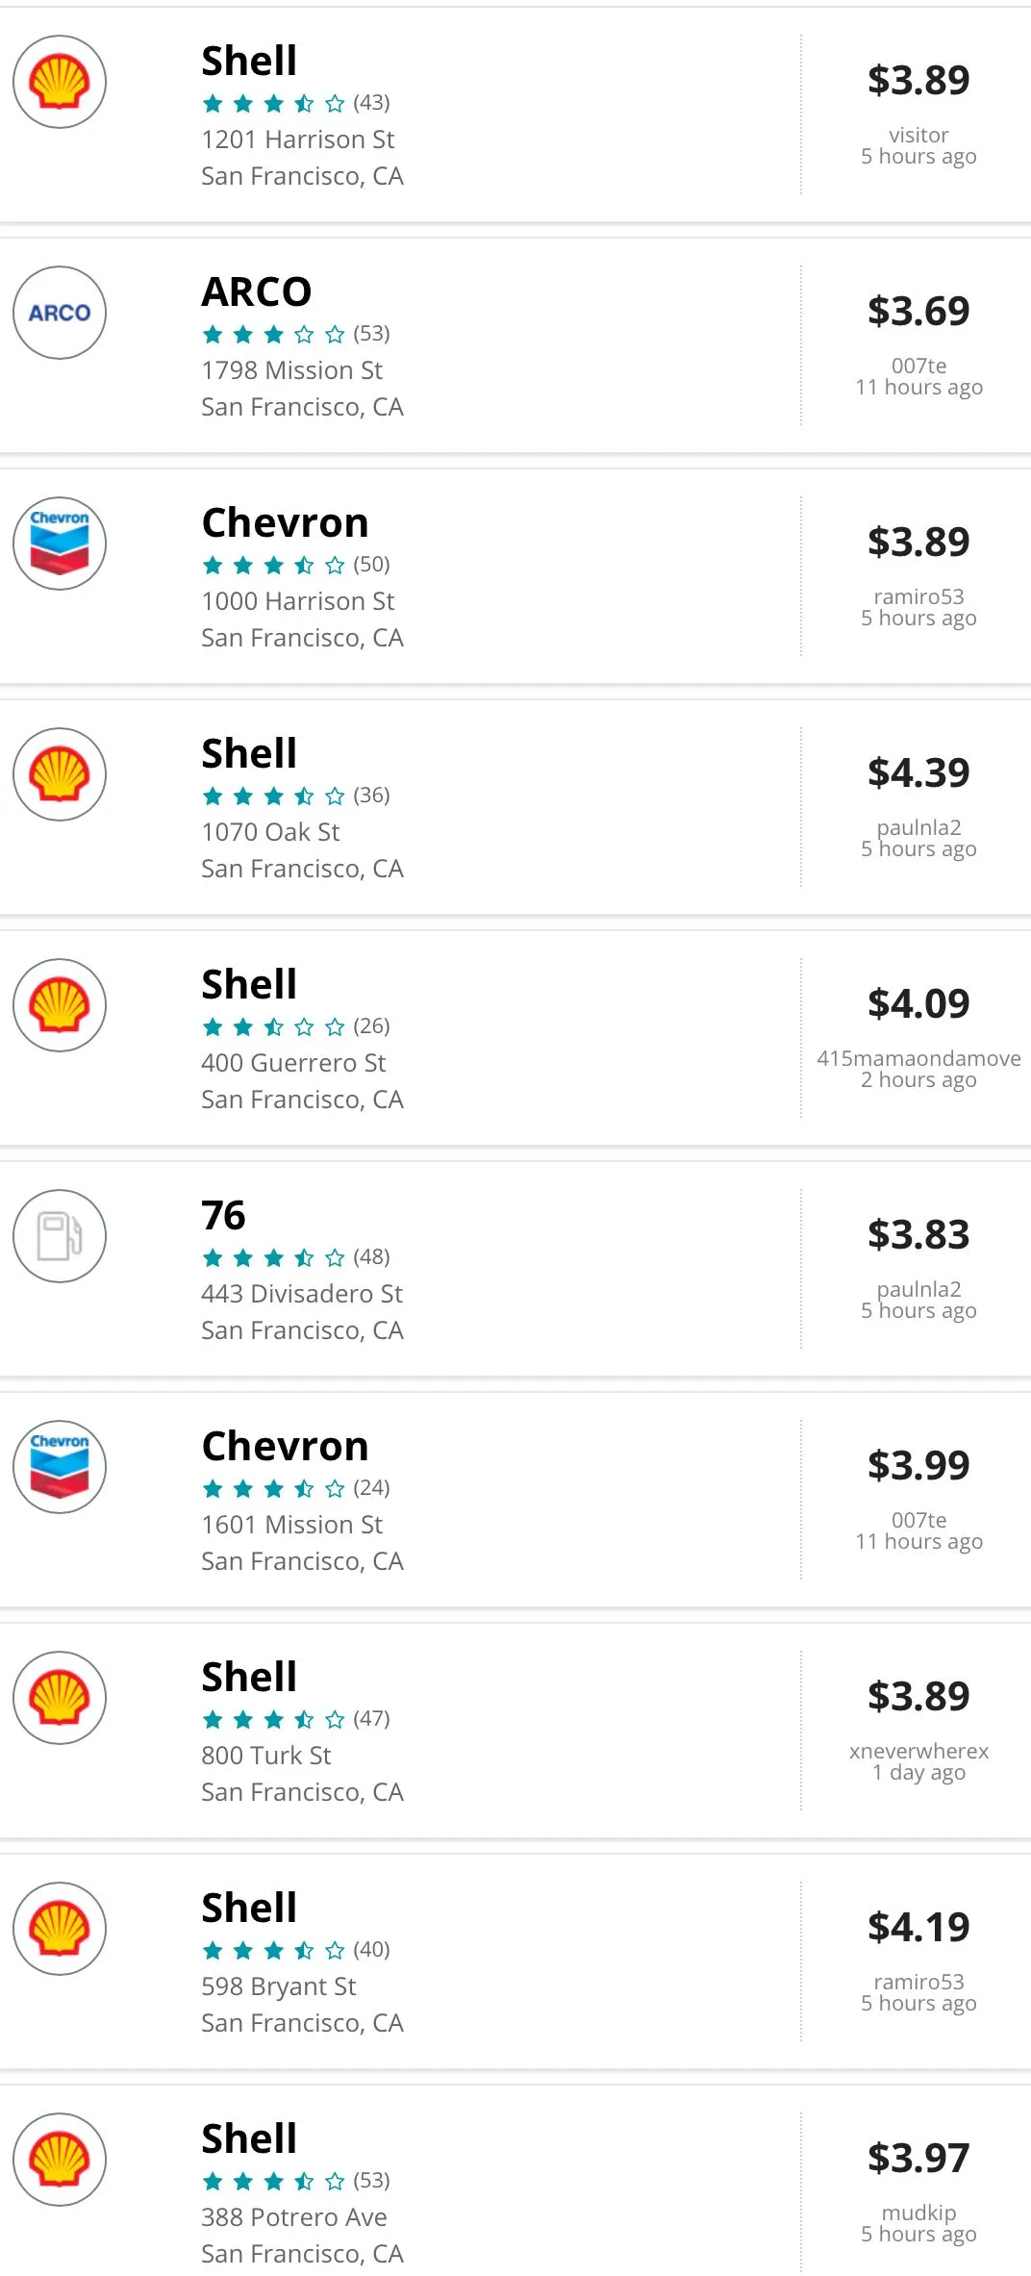Select the $3.97 price by mudkip

pyautogui.click(x=918, y=2158)
